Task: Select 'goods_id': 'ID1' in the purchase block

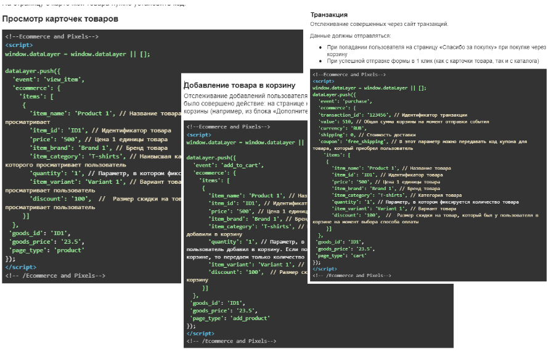Action: tap(340, 242)
